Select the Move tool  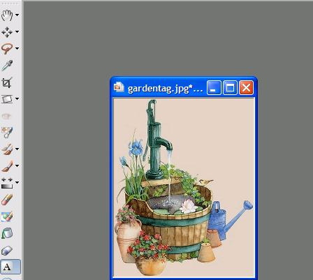7,32
